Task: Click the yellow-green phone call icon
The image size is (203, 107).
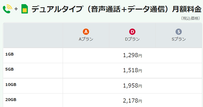Action: coord(7,9)
